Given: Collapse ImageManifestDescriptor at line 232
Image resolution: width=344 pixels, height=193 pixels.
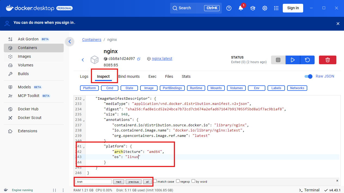Looking at the screenshot, I should point(84,99).
